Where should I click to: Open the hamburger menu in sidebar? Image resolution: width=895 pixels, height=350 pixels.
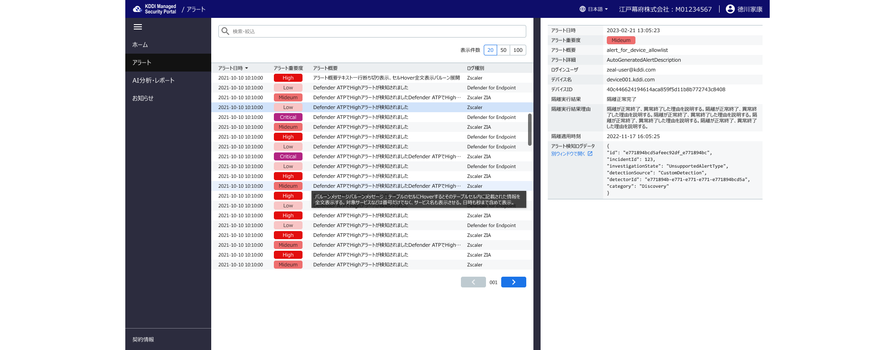point(138,27)
